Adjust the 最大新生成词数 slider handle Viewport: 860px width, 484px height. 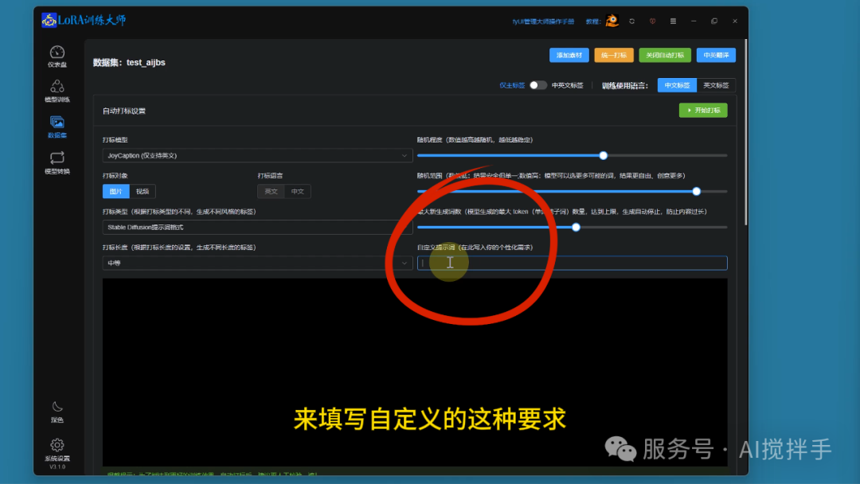(x=576, y=227)
